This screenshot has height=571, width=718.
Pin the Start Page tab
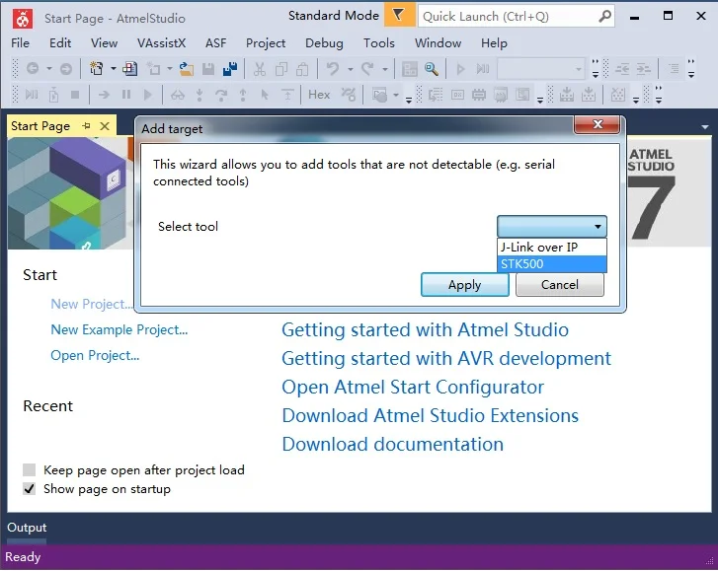86,125
